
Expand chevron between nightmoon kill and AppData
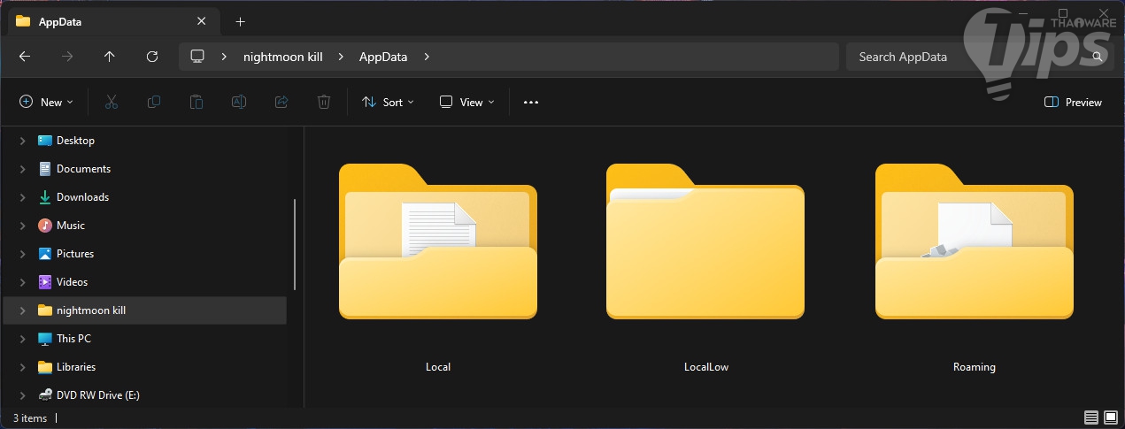pos(341,57)
